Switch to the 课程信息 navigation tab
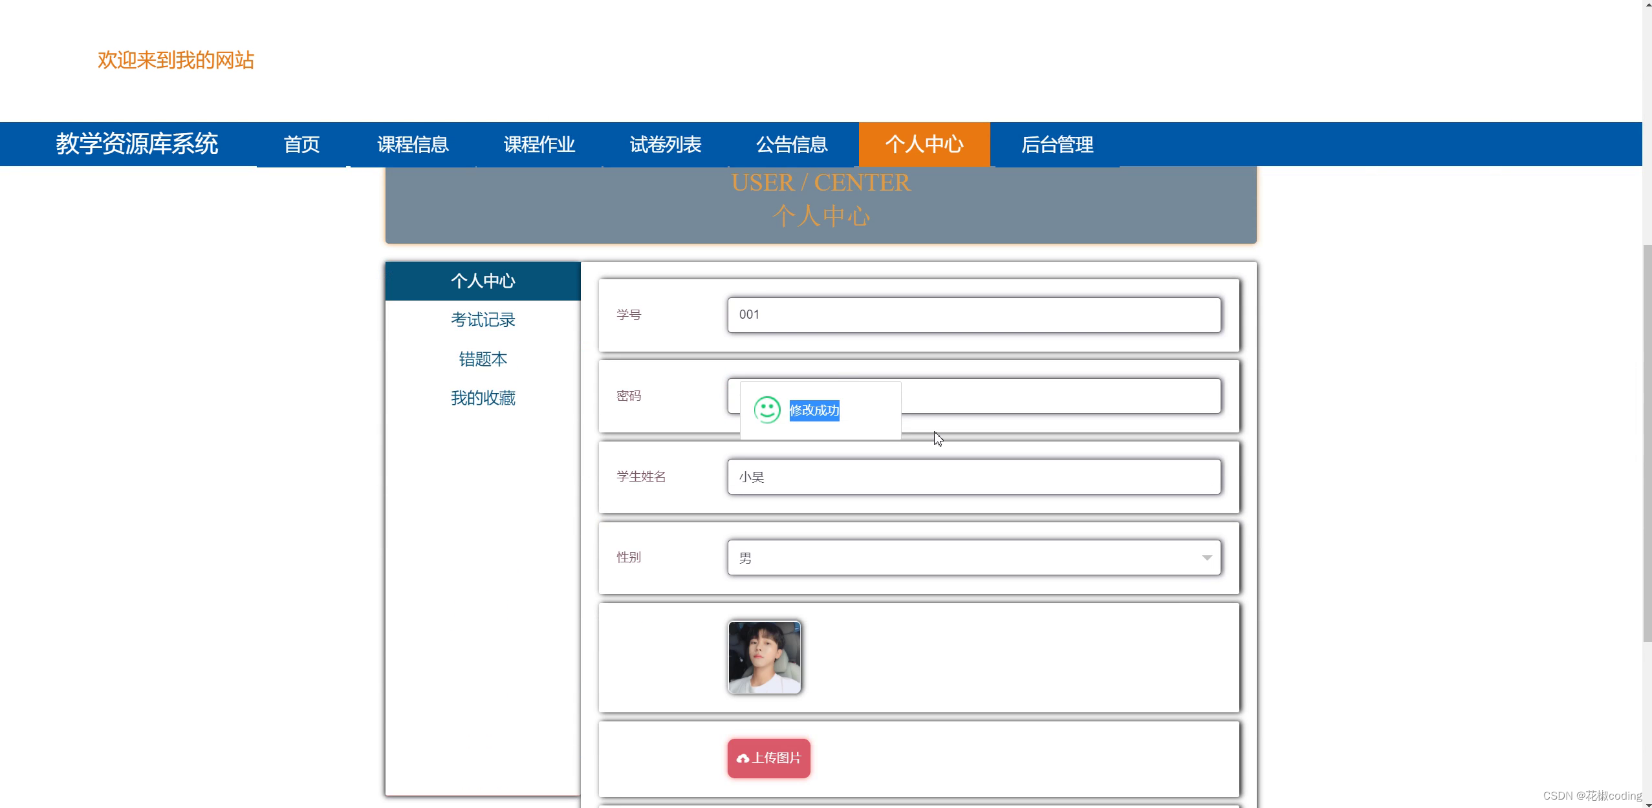 point(412,144)
